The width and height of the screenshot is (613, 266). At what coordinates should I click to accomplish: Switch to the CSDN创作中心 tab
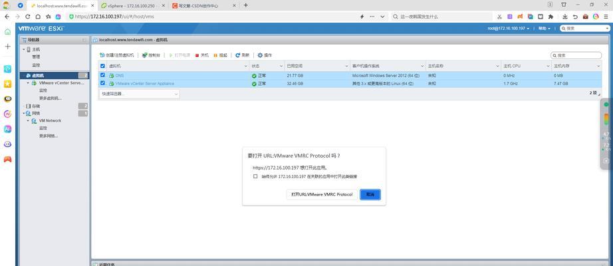pyautogui.click(x=203, y=5)
